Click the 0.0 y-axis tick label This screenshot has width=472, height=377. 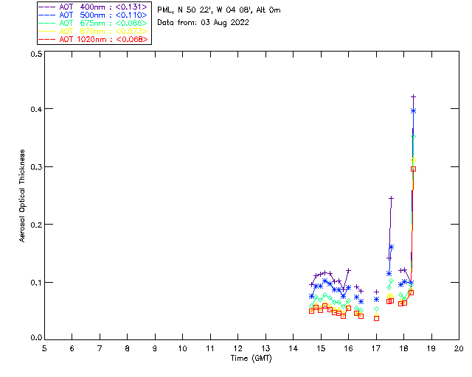tap(36, 338)
